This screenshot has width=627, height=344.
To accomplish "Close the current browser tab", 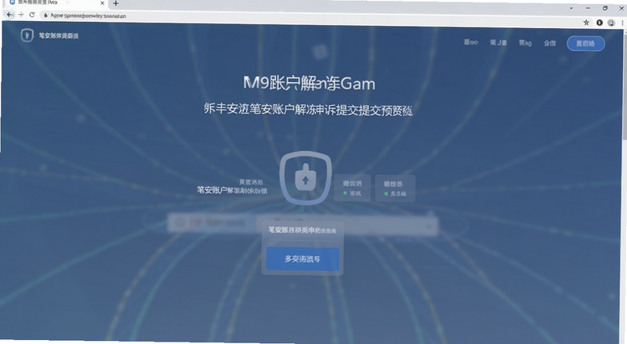I will pyautogui.click(x=103, y=3).
